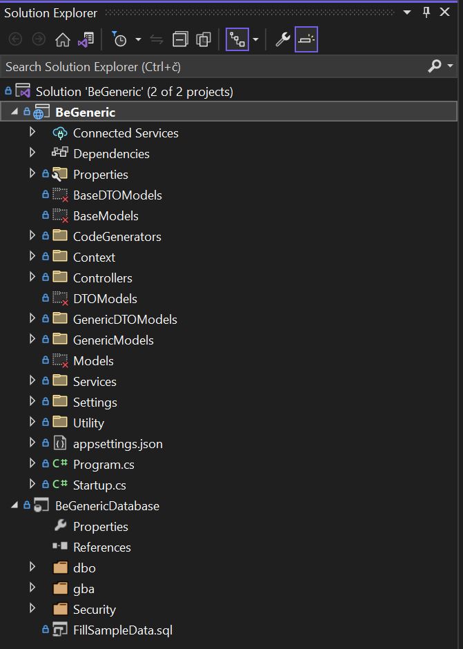Image resolution: width=463 pixels, height=649 pixels.
Task: Expand Connected Services node
Action: point(32,133)
